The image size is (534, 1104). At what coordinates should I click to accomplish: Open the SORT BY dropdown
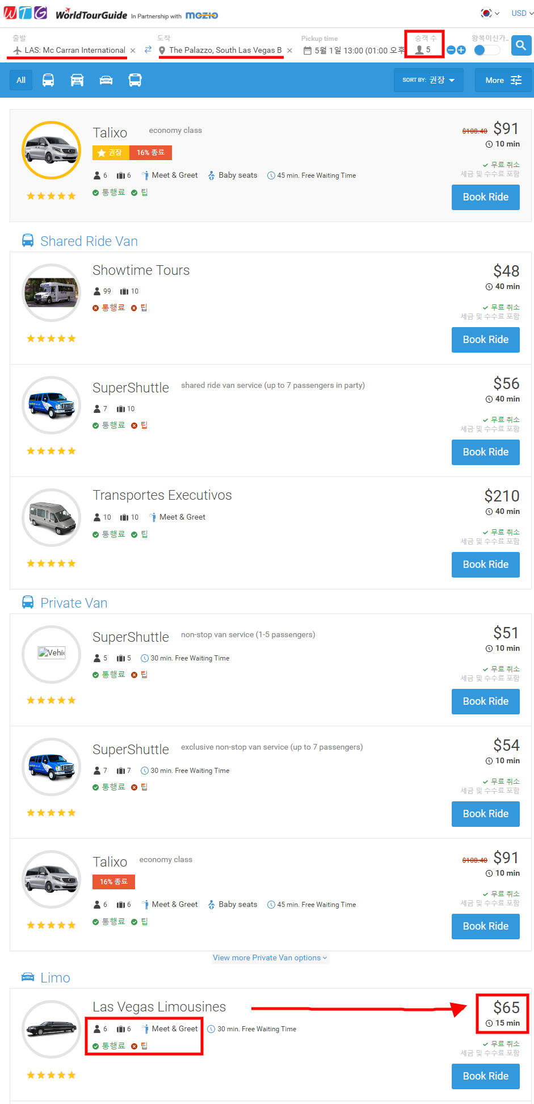428,80
